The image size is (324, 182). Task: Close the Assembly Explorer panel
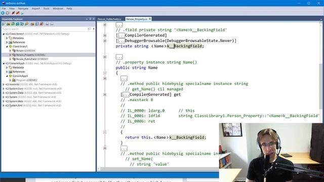[94, 19]
